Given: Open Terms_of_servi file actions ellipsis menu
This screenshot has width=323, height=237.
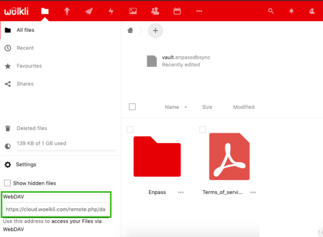Looking at the screenshot, I should click(253, 192).
